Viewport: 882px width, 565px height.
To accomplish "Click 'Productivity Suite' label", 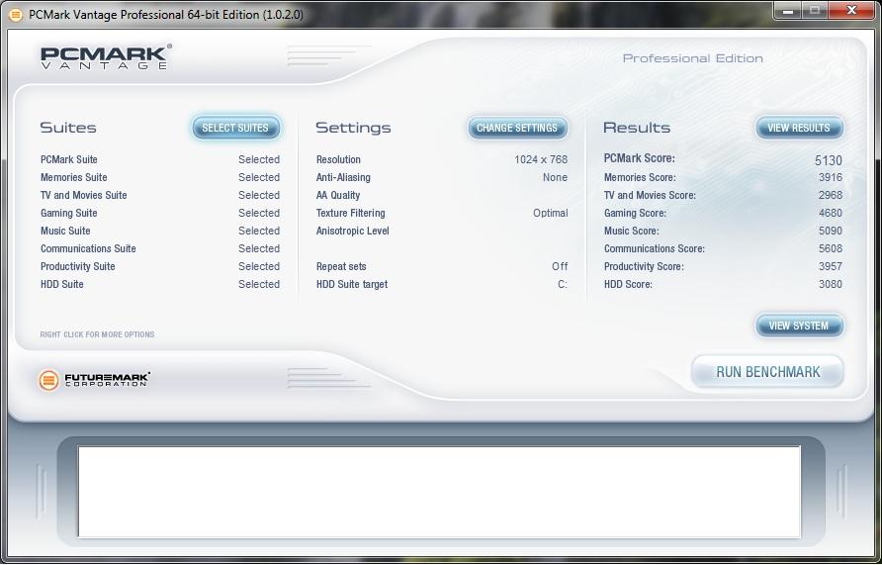I will [78, 267].
